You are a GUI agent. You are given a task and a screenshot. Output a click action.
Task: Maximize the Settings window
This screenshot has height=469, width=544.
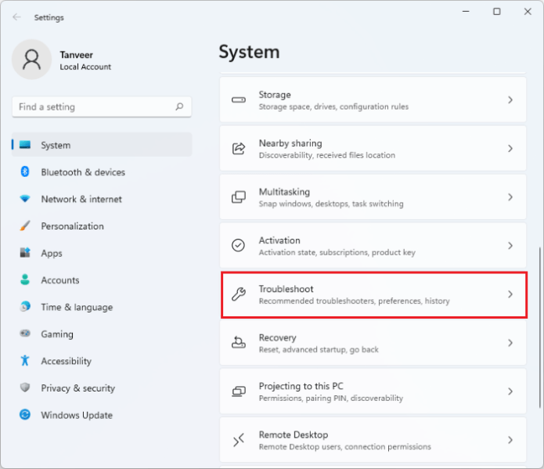point(497,12)
